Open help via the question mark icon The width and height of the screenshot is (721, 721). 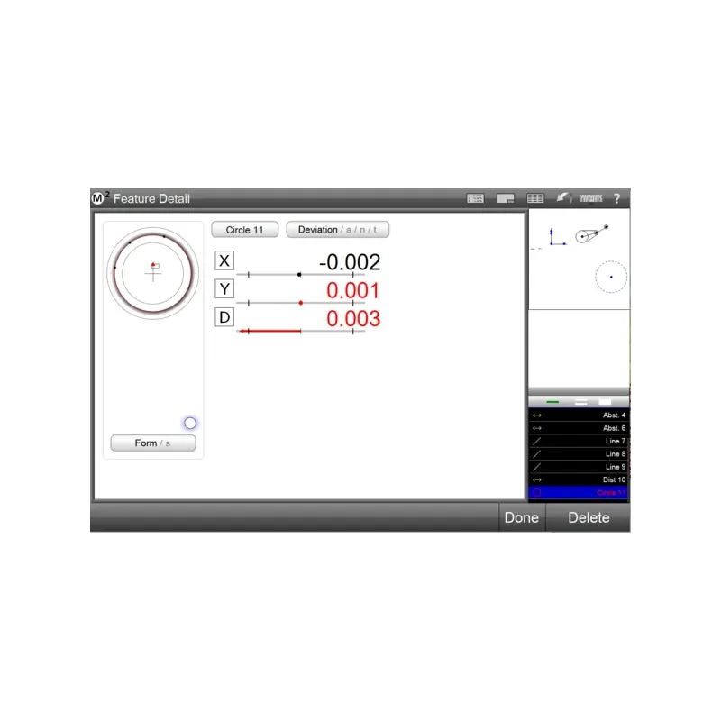616,199
